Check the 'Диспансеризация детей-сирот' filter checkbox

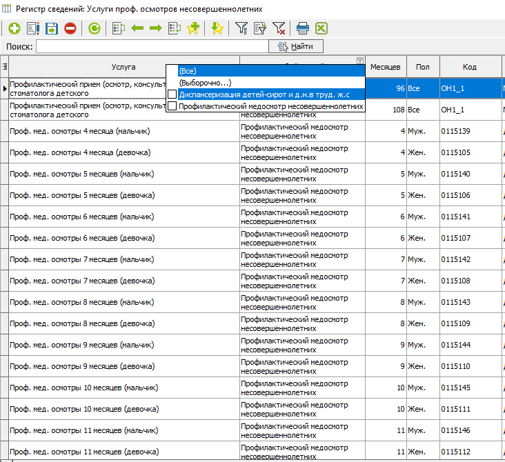[172, 94]
